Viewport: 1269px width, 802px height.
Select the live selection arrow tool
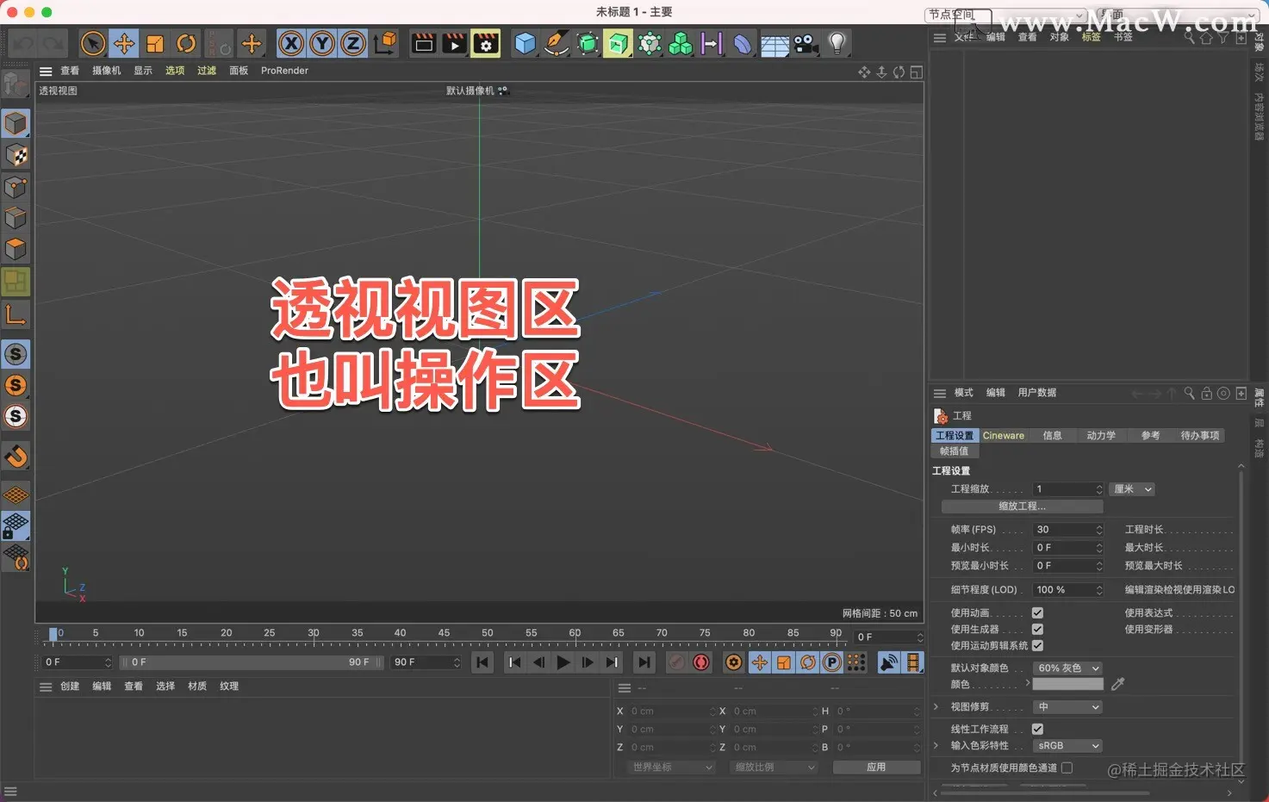(x=93, y=43)
